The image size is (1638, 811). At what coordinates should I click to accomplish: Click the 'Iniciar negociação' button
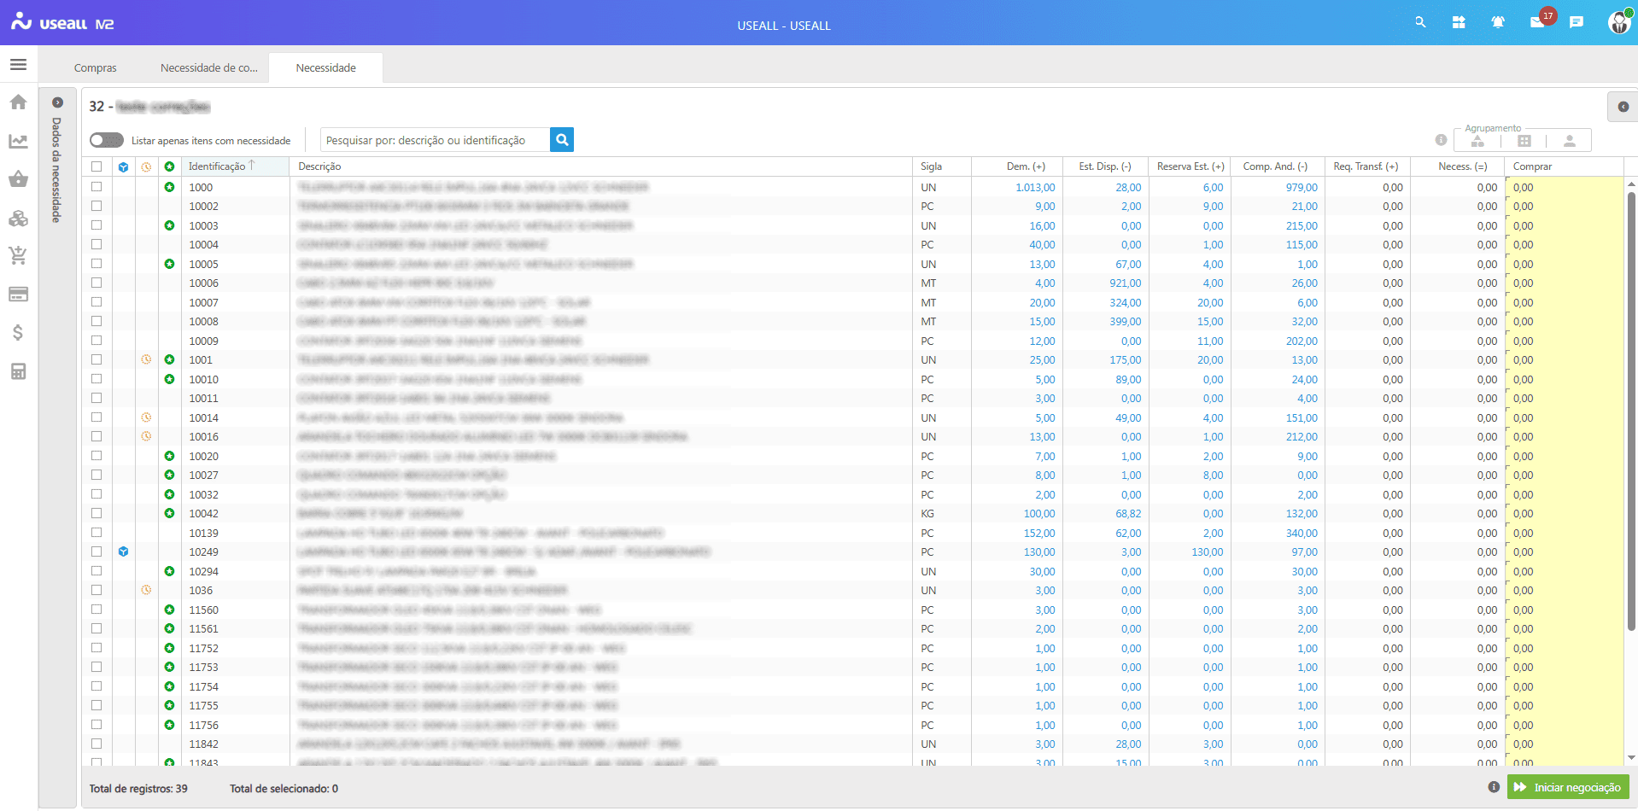[x=1568, y=787]
